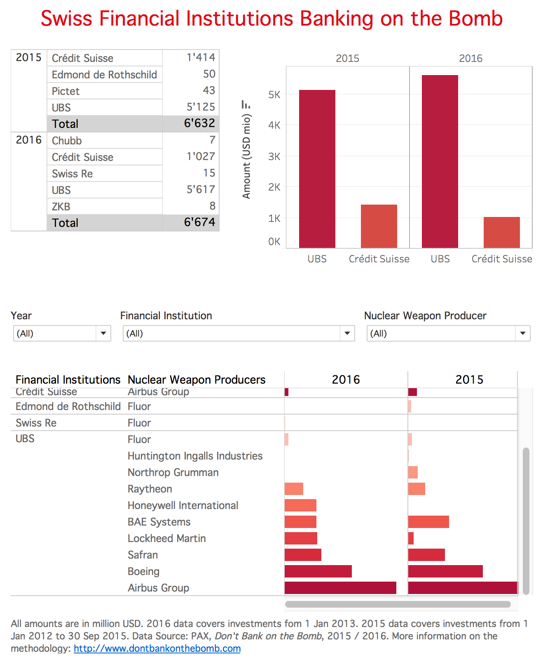Click the vertical scrollbar of the producers list
Screen dimensions: 543x660
(526, 521)
